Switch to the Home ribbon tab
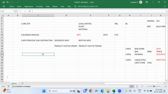This screenshot has height=94, width=168. [x=12, y=6]
